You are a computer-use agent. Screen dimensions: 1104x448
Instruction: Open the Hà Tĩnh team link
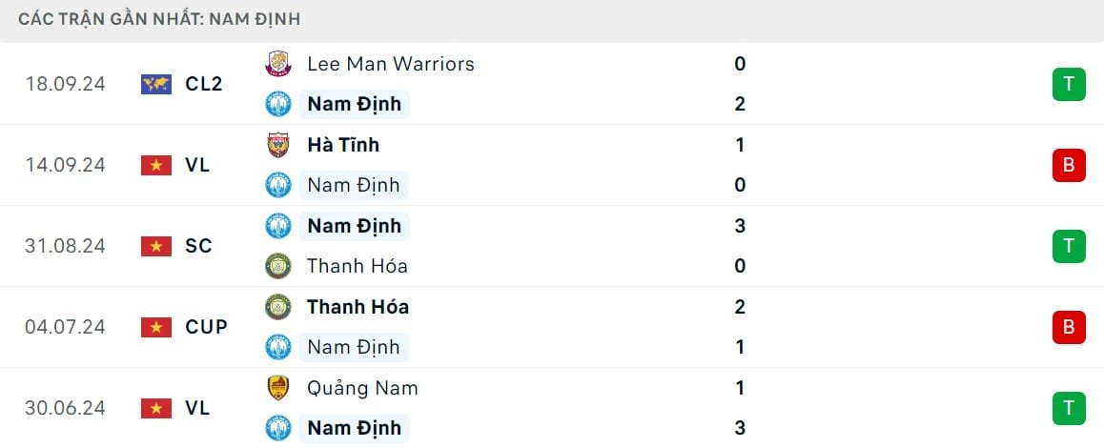[x=343, y=145]
